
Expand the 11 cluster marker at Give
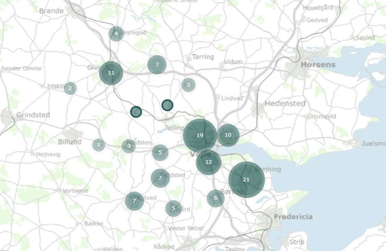(111, 73)
